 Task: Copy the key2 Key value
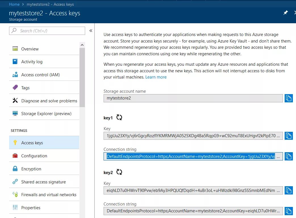coord(288,190)
